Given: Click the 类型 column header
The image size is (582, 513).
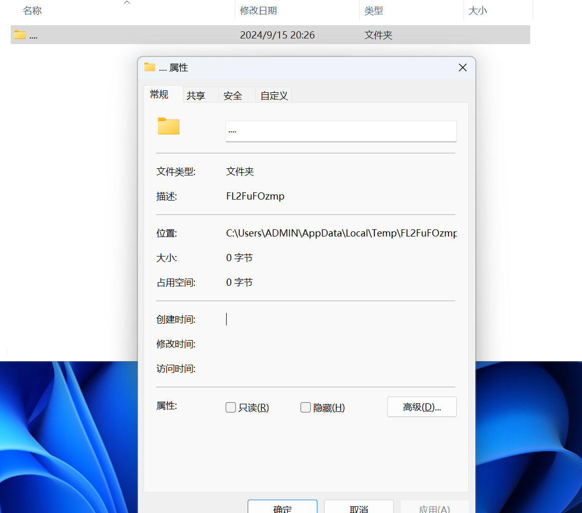Looking at the screenshot, I should (x=374, y=11).
